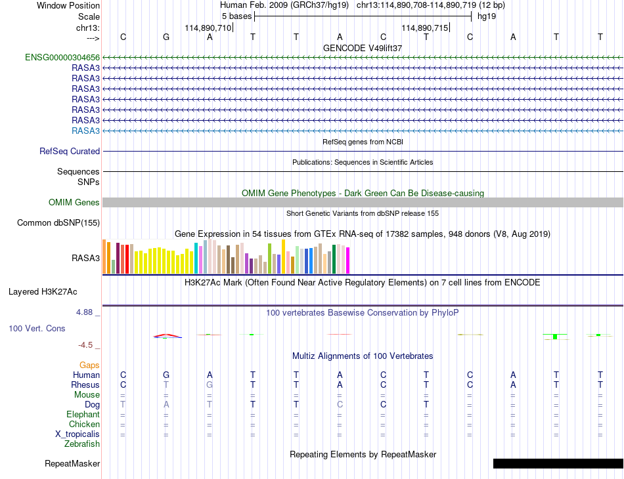Screen dimensions: 624x479
Task: Click the Gaps label in the alignment track
Action: pyautogui.click(x=89, y=365)
